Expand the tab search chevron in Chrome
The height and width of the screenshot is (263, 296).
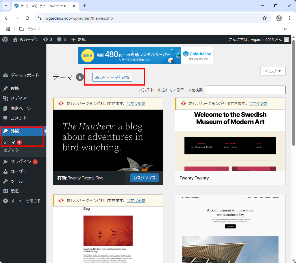pos(6,6)
